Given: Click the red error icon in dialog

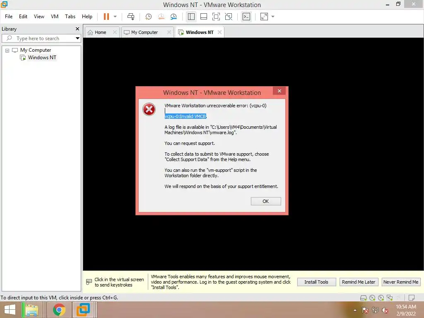Looking at the screenshot, I should point(149,109).
